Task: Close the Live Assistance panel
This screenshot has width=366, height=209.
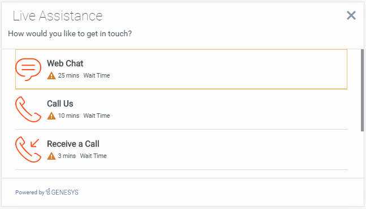Action: 351,15
